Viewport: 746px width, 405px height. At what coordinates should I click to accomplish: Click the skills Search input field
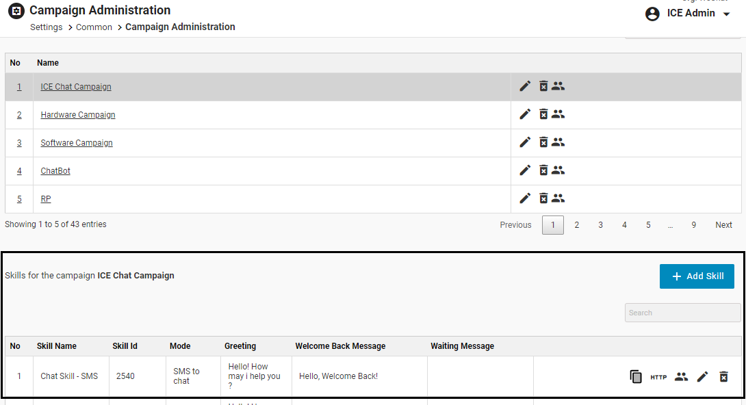(682, 313)
